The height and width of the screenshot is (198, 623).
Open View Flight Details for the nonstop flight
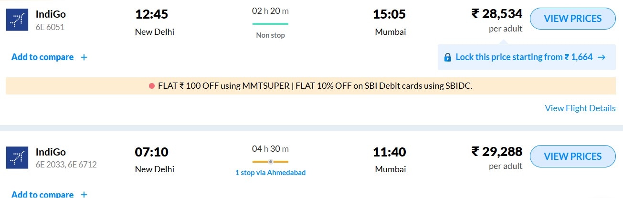pyautogui.click(x=580, y=108)
